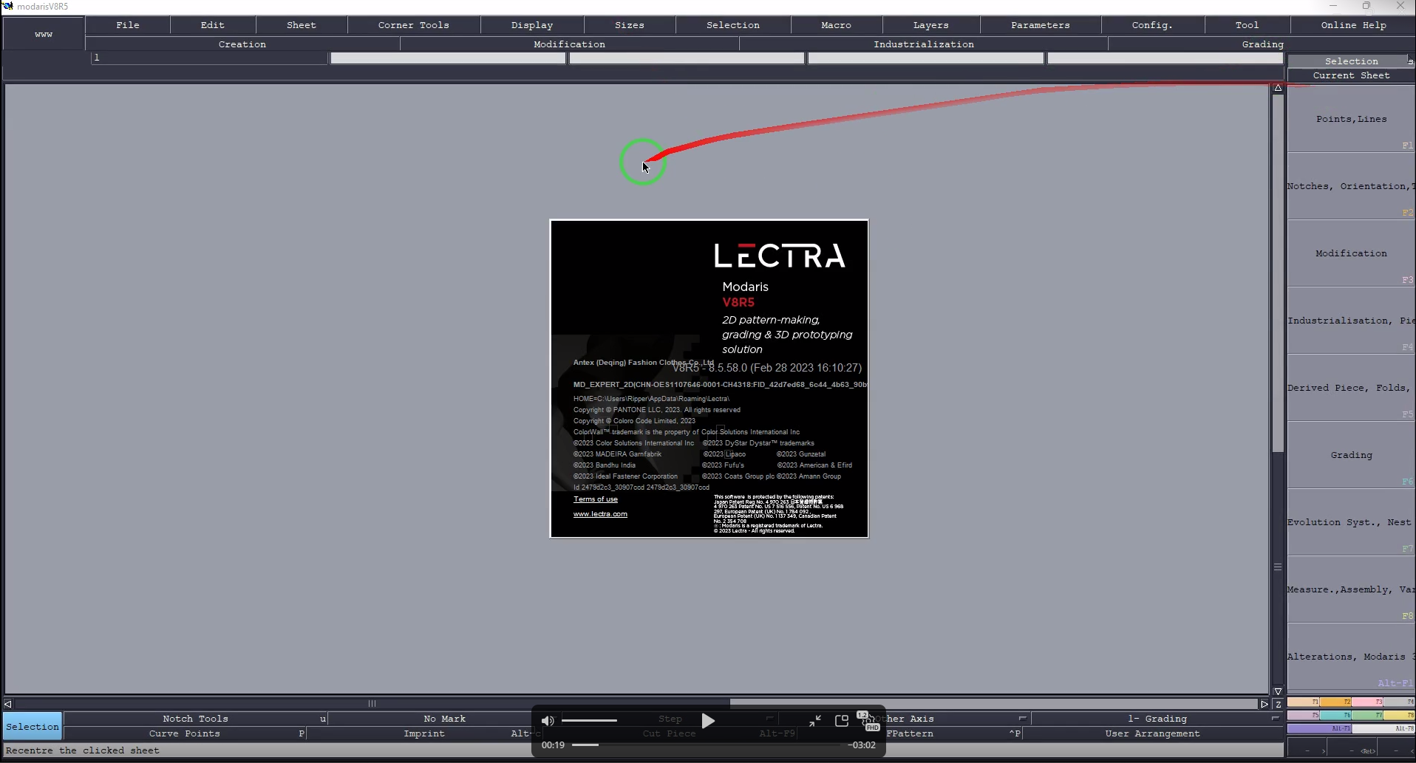Mute the video with speaker icon
Screen dimensions: 1416x763
coord(548,721)
